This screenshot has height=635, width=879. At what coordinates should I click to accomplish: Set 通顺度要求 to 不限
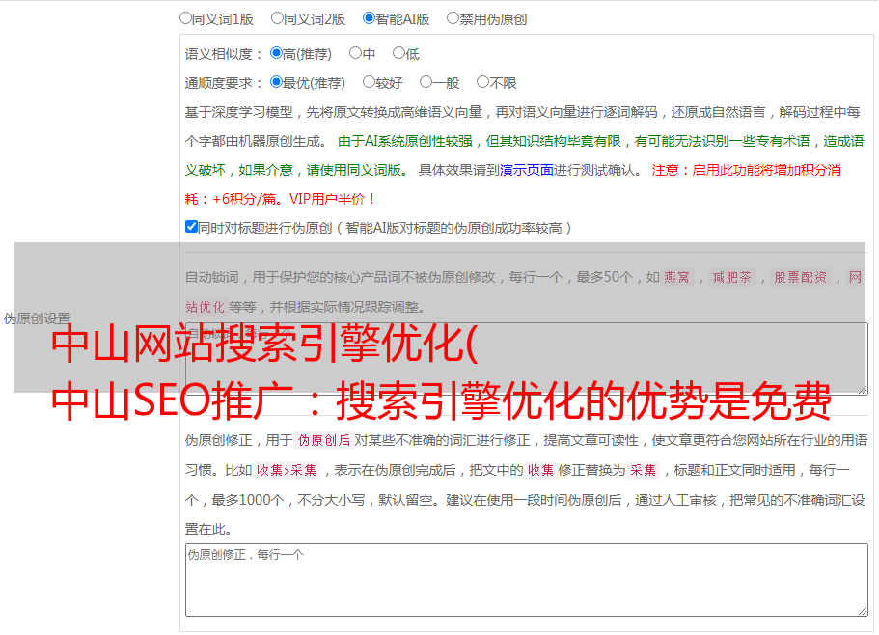[482, 82]
